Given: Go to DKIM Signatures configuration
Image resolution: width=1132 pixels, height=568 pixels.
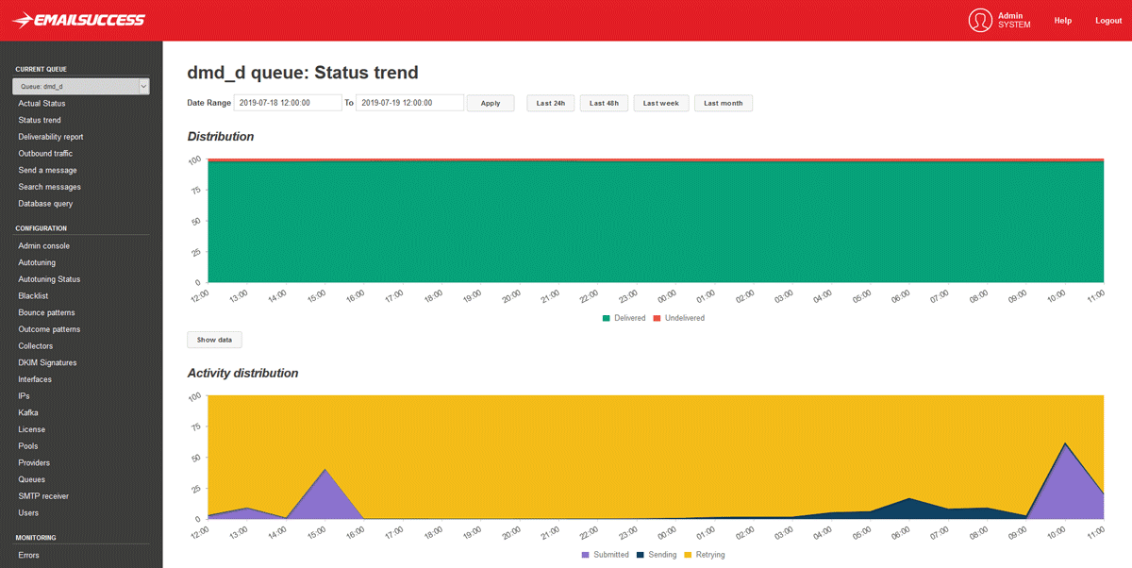Looking at the screenshot, I should [47, 362].
